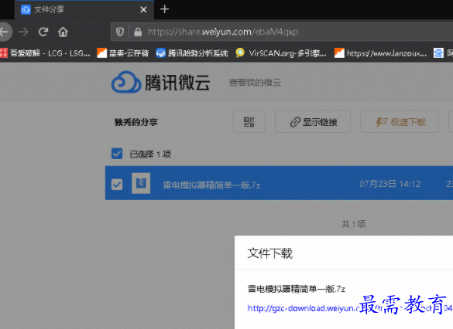Image resolution: width=453 pixels, height=329 pixels.
Task: Select the 文件分享 browser tab
Action: coord(84,10)
